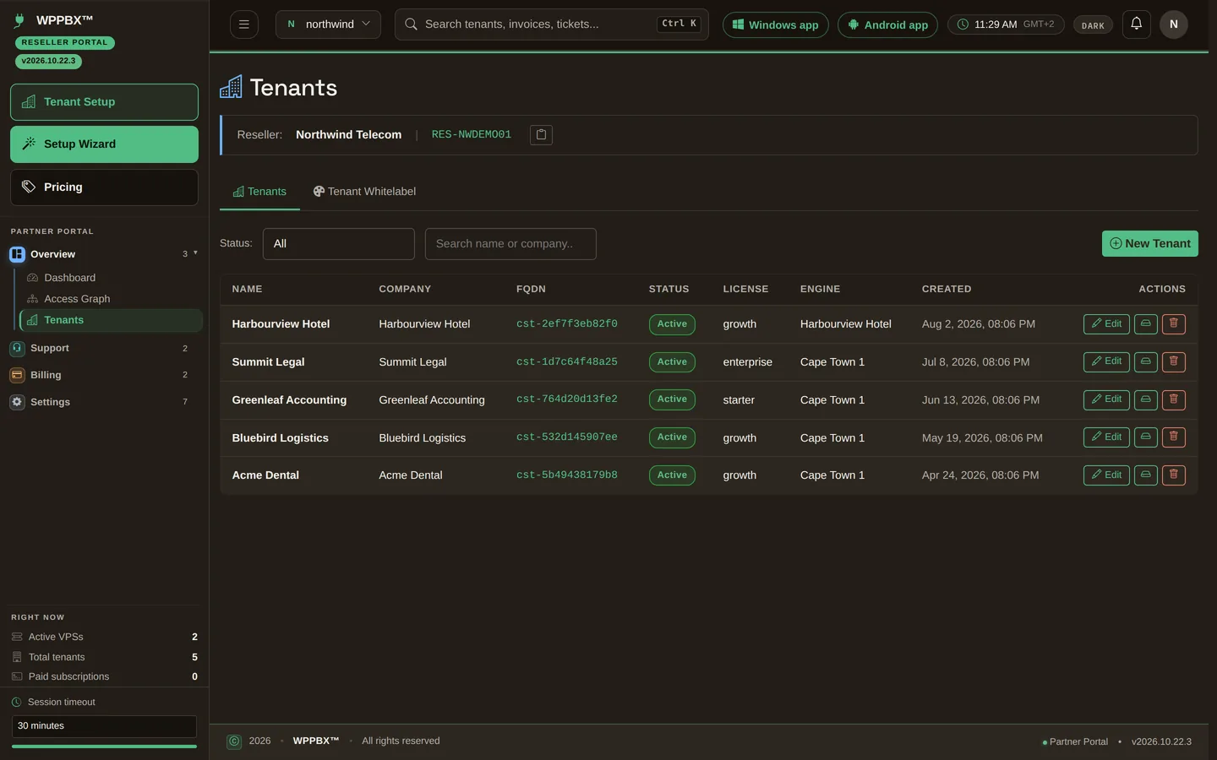Viewport: 1217px width, 760px height.
Task: Delete the Bluebird Logistics tenant
Action: (x=1173, y=437)
